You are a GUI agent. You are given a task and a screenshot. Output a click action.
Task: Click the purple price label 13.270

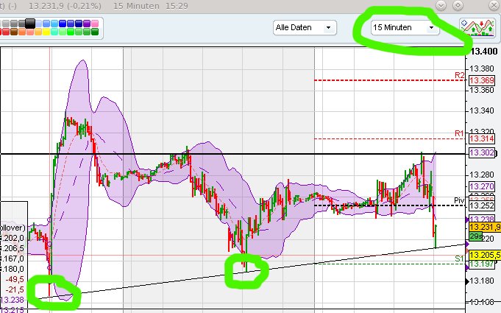(482, 186)
